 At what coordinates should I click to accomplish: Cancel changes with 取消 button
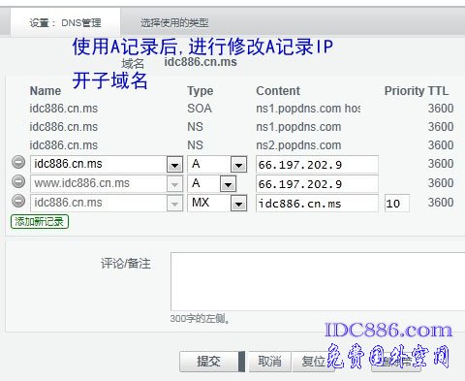pyautogui.click(x=269, y=362)
